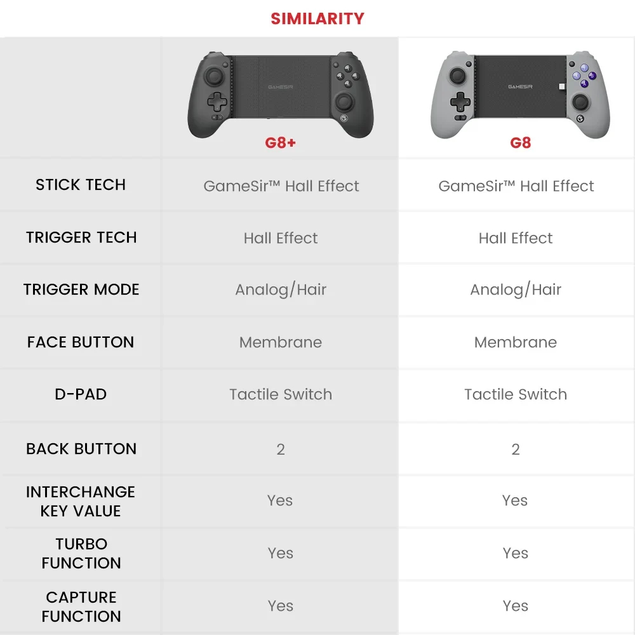
Task: Click the FACE BUTTON row label
Action: pos(81,342)
